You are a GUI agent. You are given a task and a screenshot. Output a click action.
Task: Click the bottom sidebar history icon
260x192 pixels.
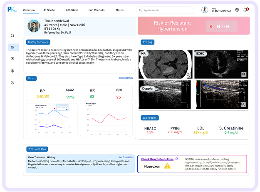pos(12,82)
